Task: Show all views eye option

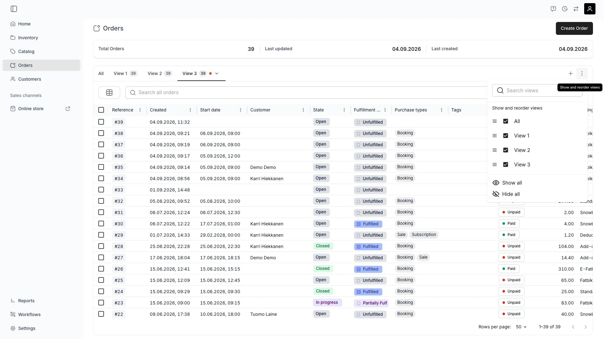Action: click(x=507, y=183)
